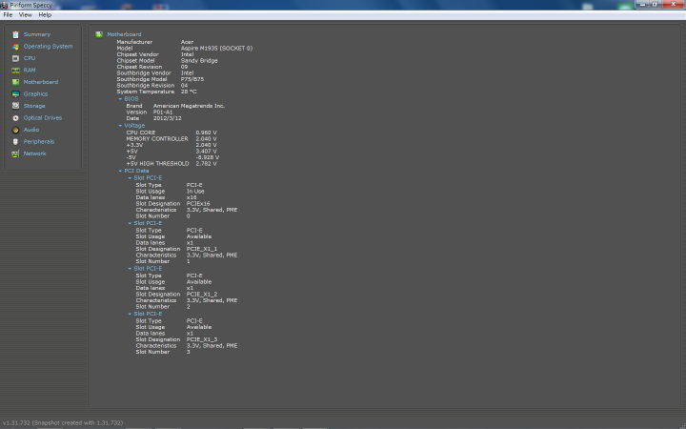Open the View menu

[26, 15]
